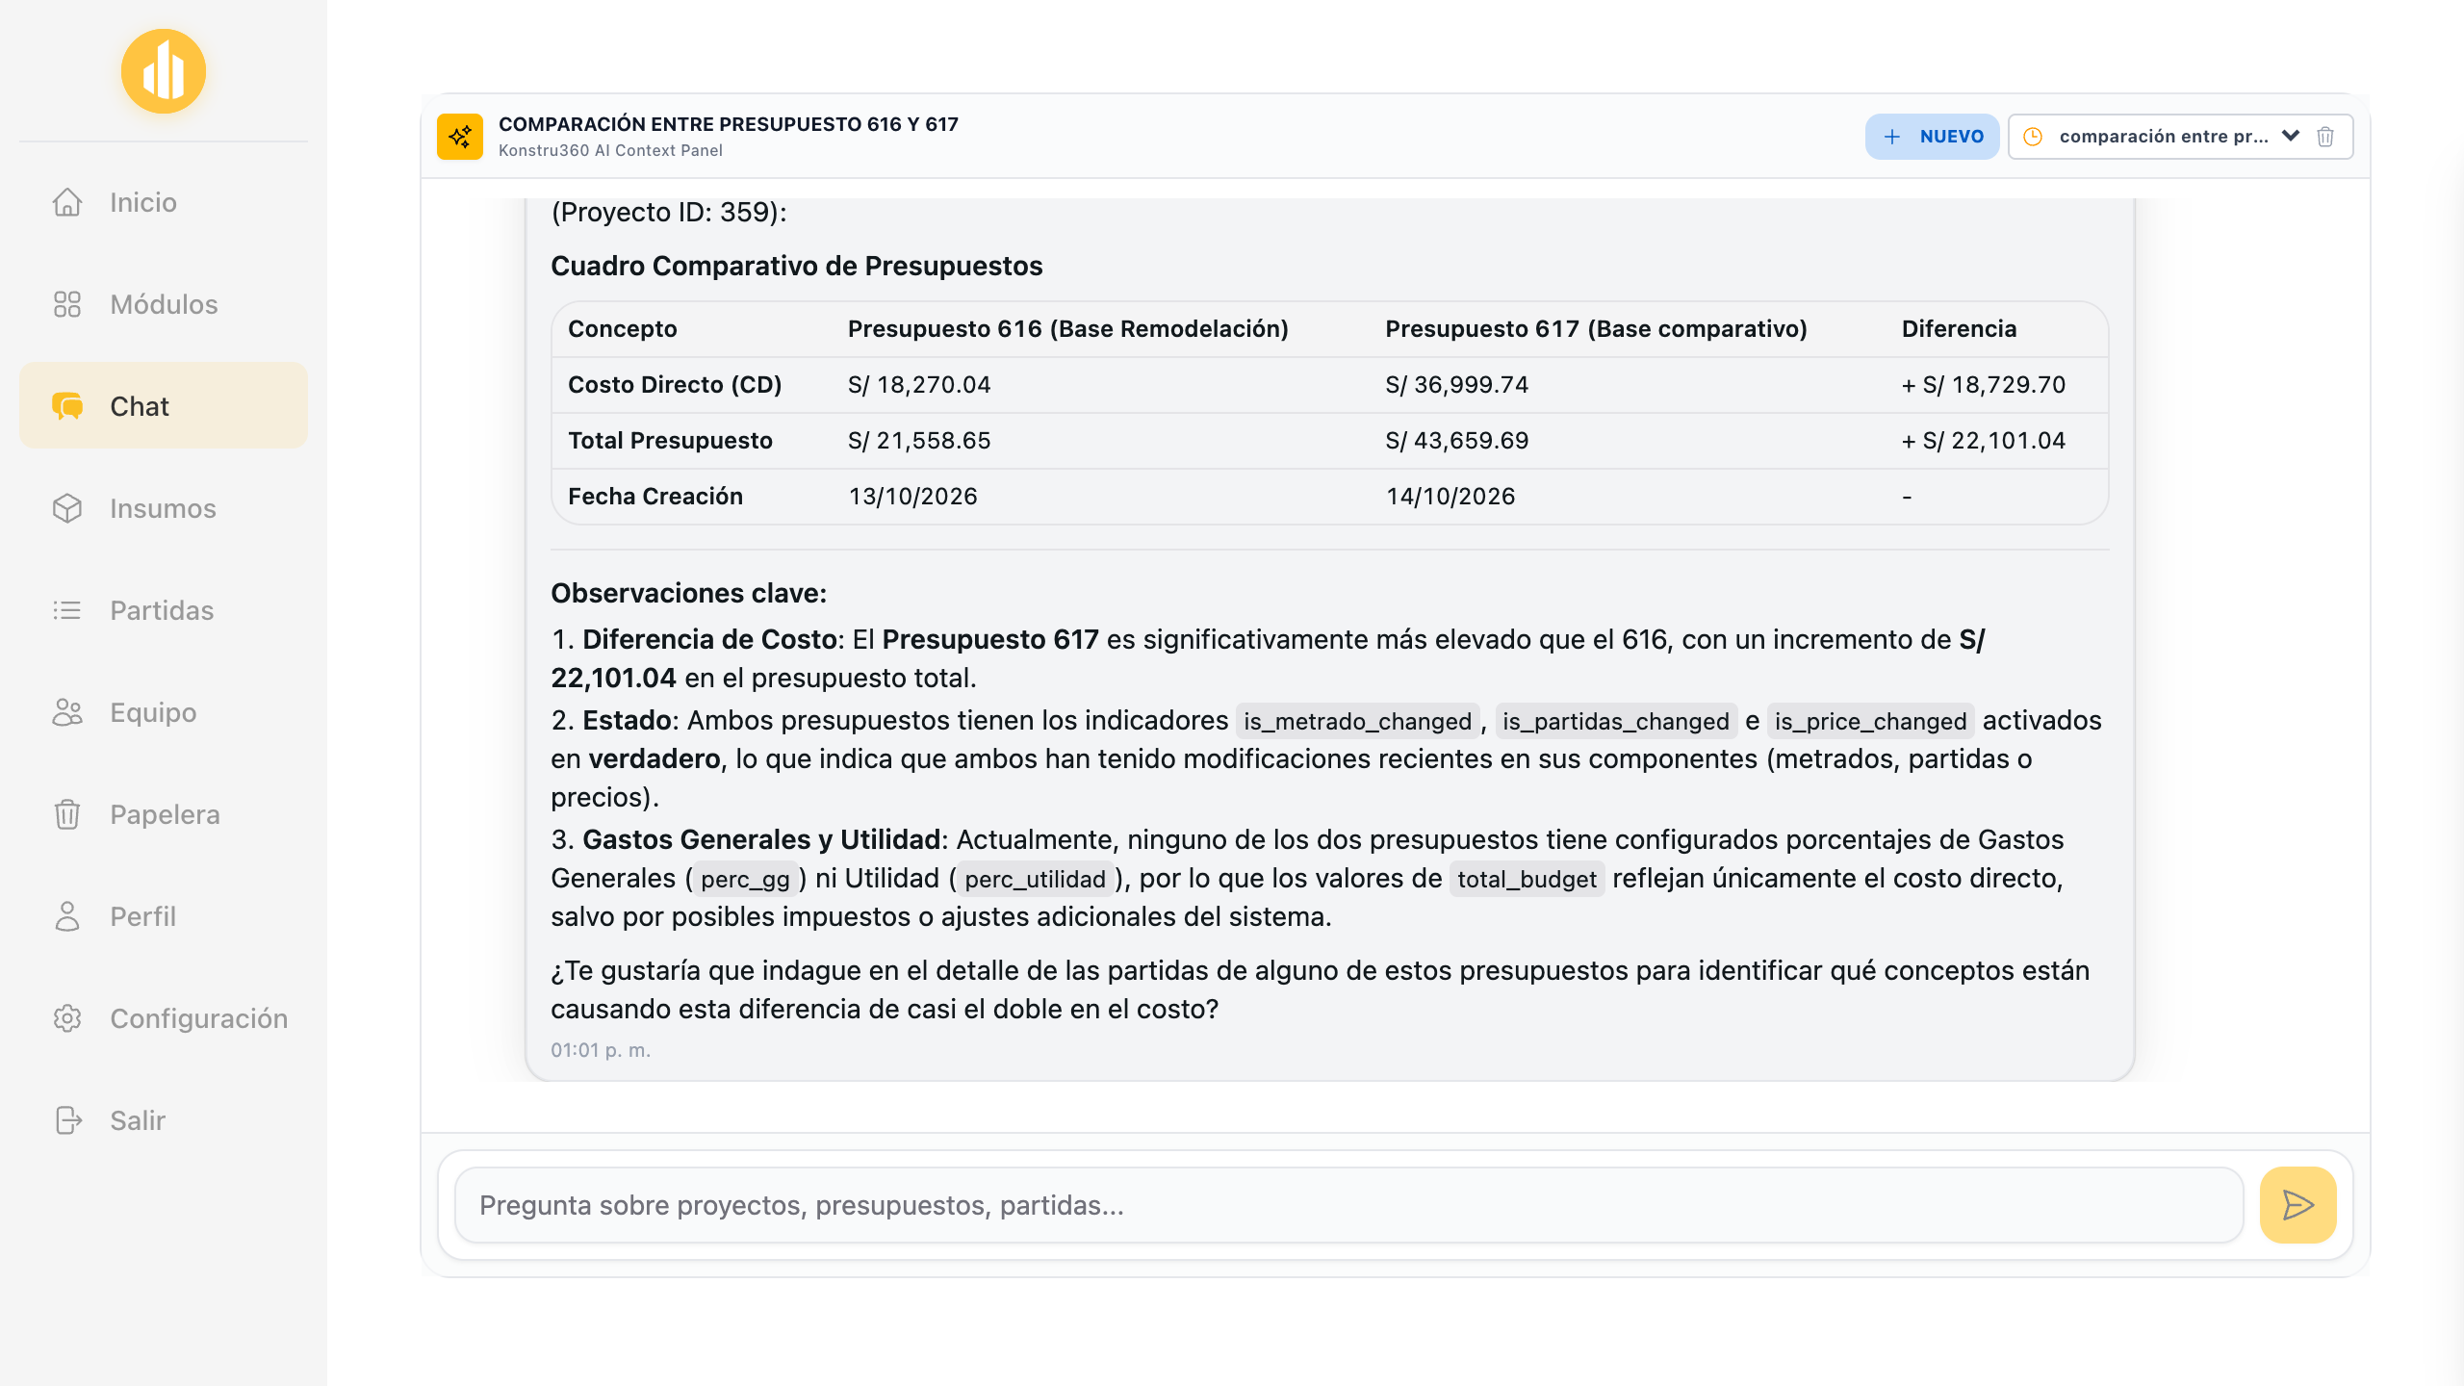Image resolution: width=2464 pixels, height=1386 pixels.
Task: Focus the 'Pregunta sobre proyectos' input field
Action: pos(1349,1205)
